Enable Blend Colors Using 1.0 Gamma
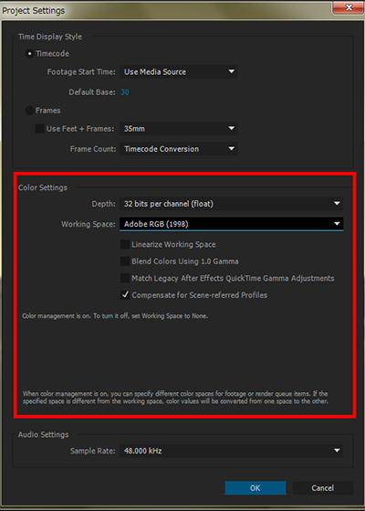 pyautogui.click(x=125, y=261)
